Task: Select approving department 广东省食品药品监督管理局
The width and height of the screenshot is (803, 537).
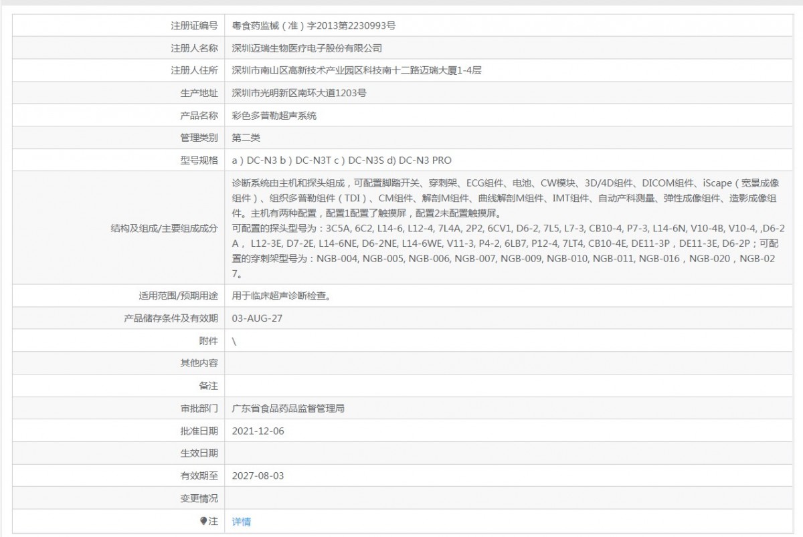Action: coord(288,408)
